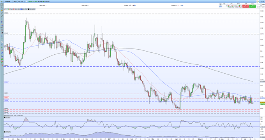Click the candlestick chart icon top-left
Screen dimensions: 265x140
[2, 2]
